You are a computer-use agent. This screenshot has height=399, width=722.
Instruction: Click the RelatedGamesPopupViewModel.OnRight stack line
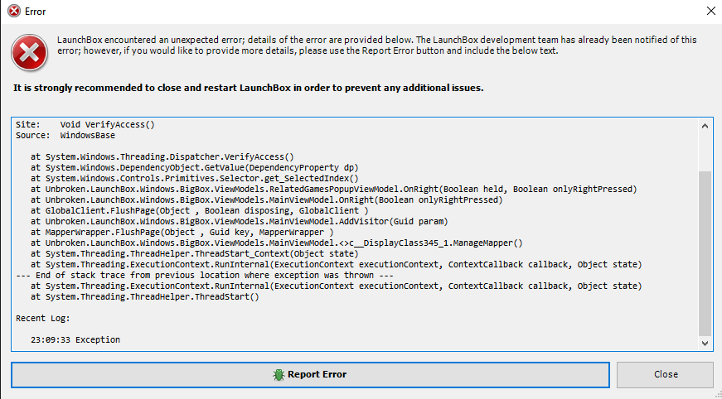(334, 189)
